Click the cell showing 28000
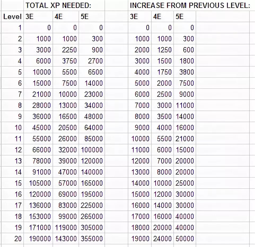 (38, 105)
